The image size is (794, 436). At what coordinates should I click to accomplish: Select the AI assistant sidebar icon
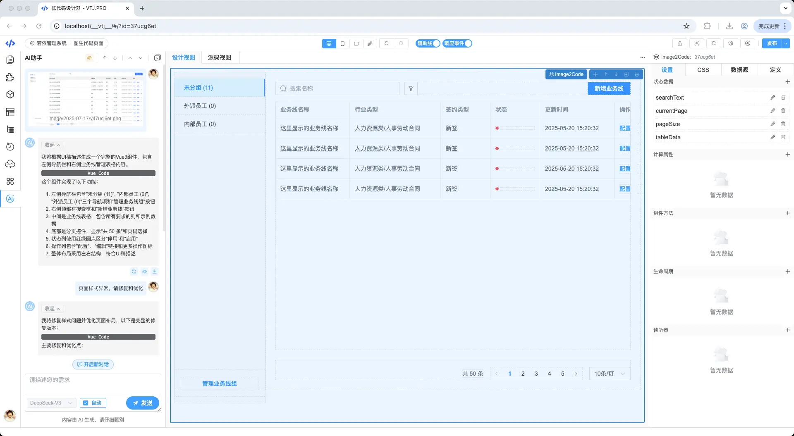[10, 199]
